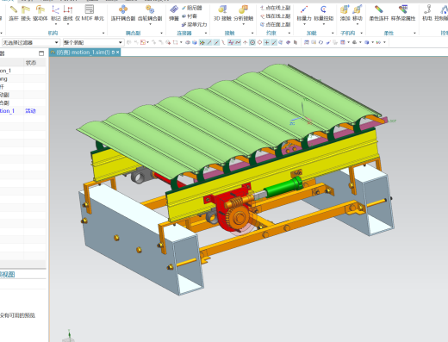The height and width of the screenshot is (342, 448).
Task: Toggle the point-on-curve snap slash icon left of the plus icon
Action: point(274,42)
